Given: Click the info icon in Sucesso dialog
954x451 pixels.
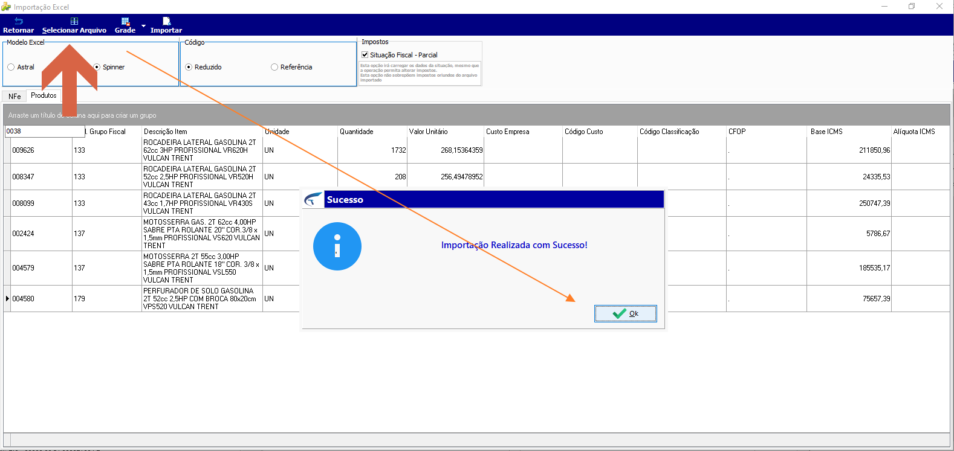Looking at the screenshot, I should click(337, 246).
